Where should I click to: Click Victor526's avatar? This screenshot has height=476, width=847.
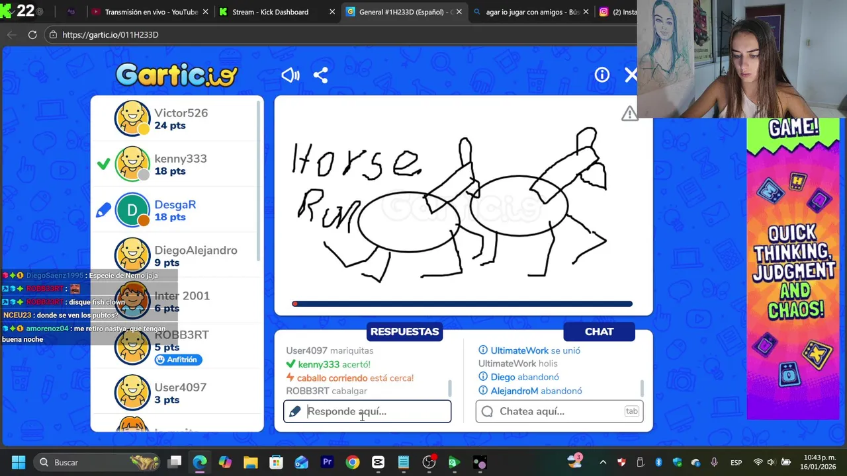[x=132, y=118]
